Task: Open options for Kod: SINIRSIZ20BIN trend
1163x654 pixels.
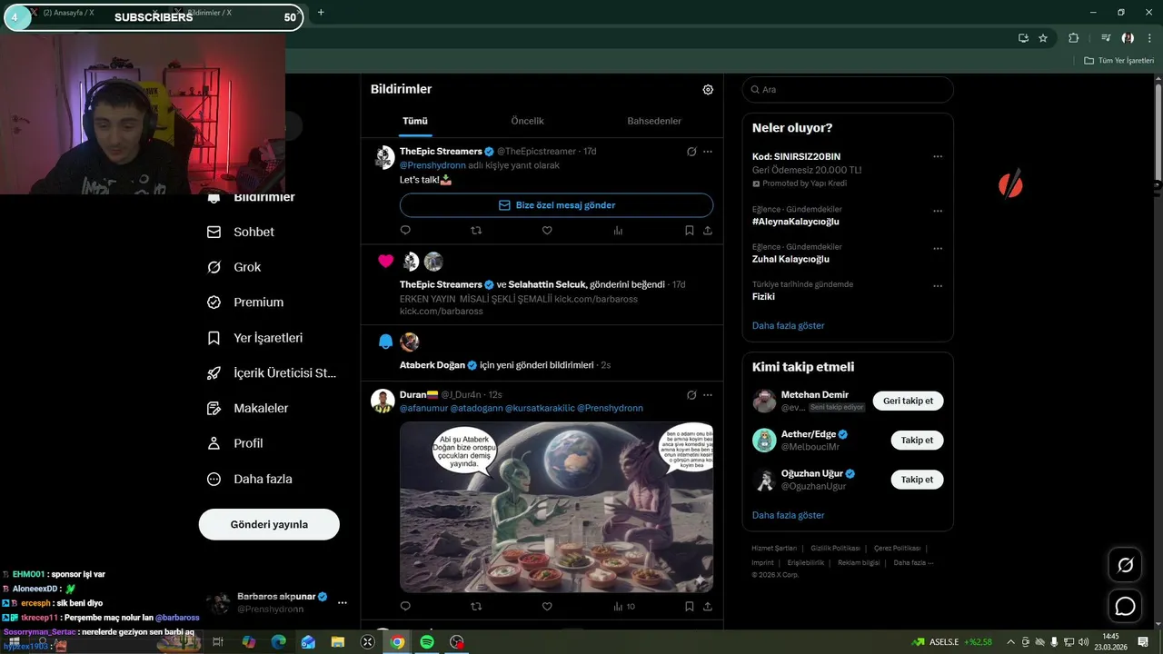Action: point(938,156)
